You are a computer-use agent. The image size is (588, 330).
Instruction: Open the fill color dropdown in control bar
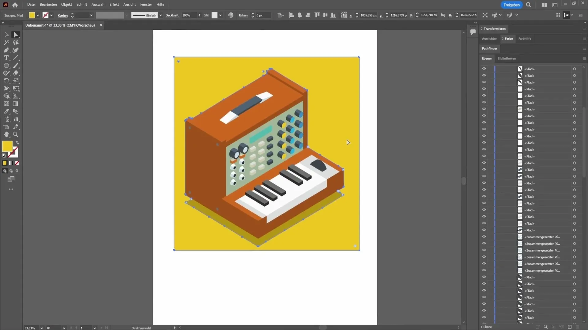pos(38,15)
